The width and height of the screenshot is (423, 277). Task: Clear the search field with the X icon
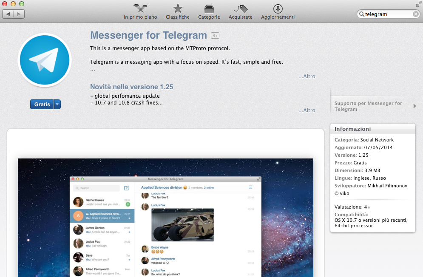pyautogui.click(x=416, y=14)
